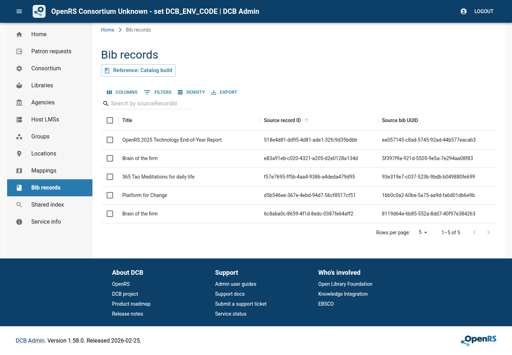Click the OpenRS logo in header
The width and height of the screenshot is (512, 355).
(39, 11)
